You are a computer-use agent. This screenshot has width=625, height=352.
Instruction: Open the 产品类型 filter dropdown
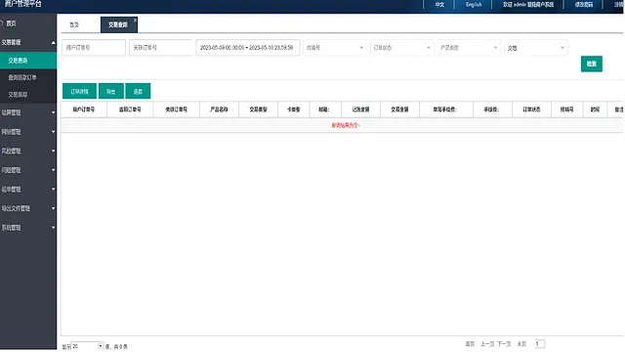pos(469,48)
